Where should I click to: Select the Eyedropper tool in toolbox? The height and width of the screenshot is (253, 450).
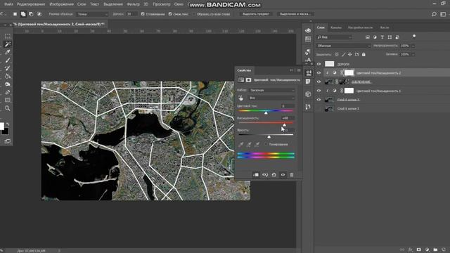(x=8, y=52)
